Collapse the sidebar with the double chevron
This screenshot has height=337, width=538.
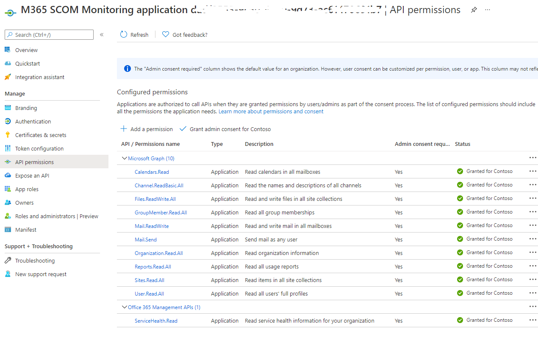coord(102,35)
